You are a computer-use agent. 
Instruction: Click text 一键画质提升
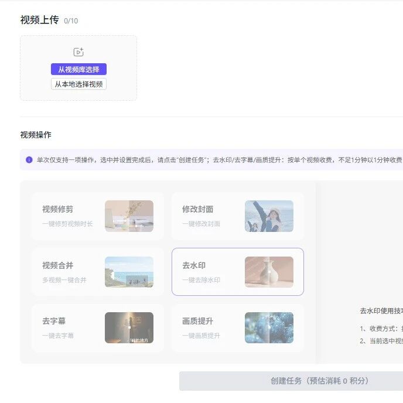[201, 336]
